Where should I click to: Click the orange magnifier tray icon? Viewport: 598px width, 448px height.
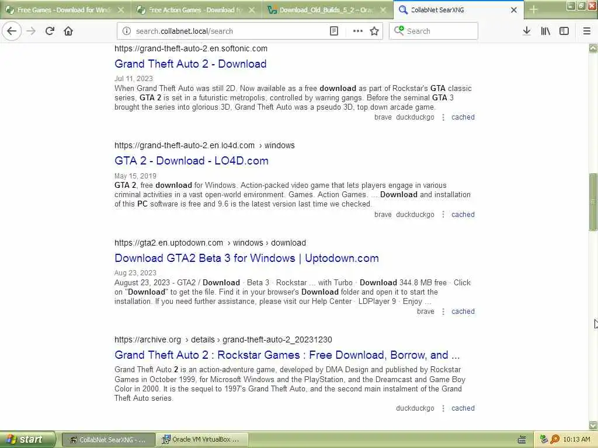click(555, 440)
